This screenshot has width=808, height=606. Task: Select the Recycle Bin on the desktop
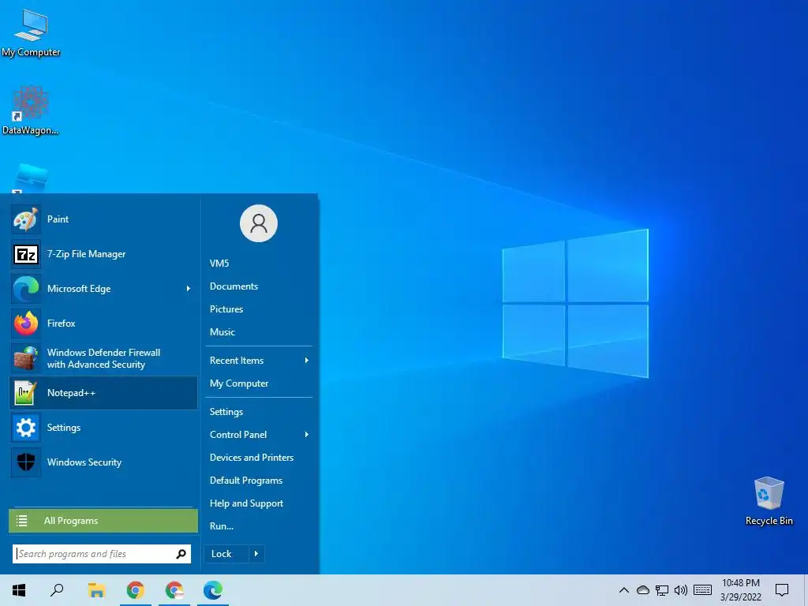pos(769,501)
